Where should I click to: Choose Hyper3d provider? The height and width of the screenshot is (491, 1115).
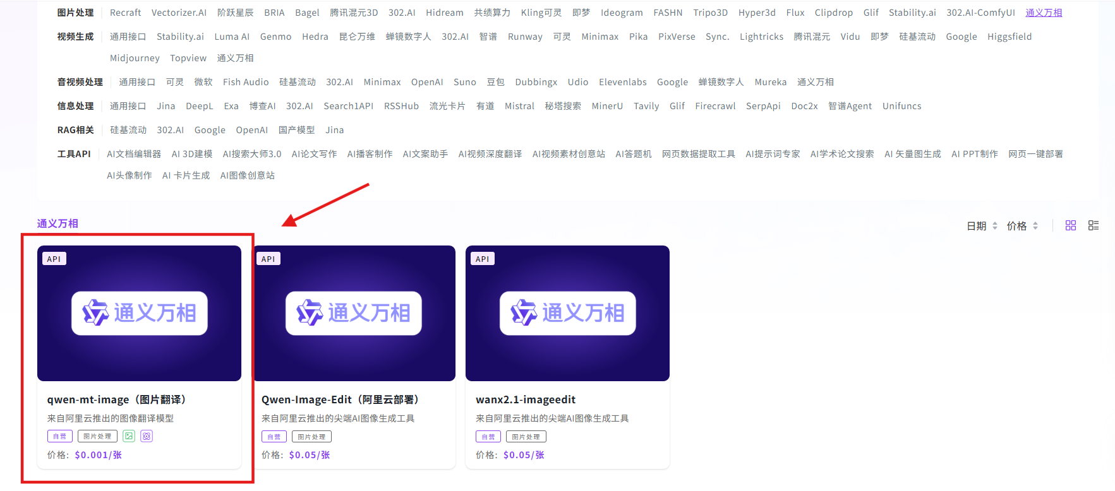click(x=757, y=13)
